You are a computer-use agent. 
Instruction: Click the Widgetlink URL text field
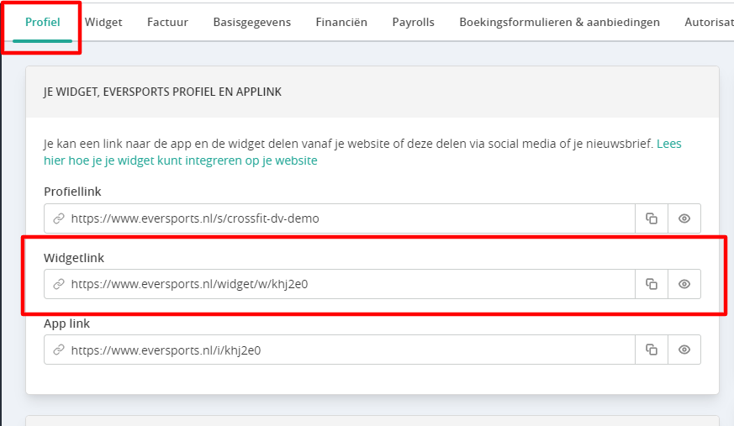click(340, 284)
